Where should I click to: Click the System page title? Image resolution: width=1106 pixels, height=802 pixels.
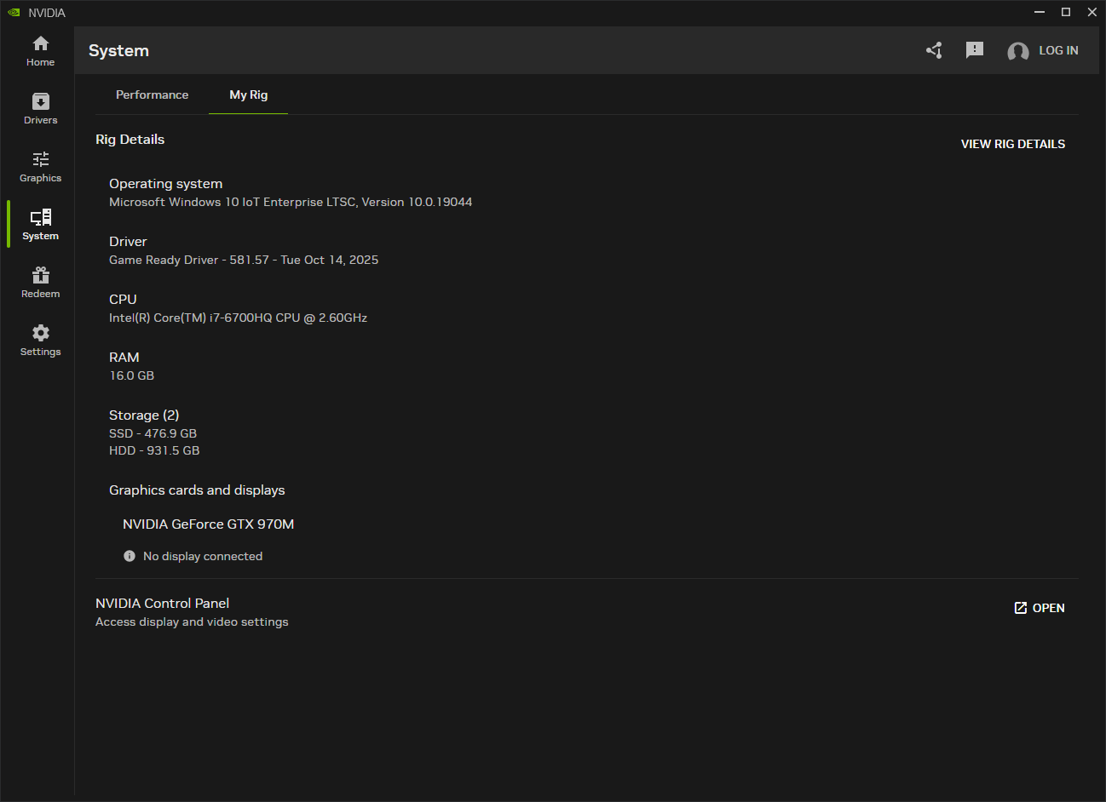(x=118, y=50)
